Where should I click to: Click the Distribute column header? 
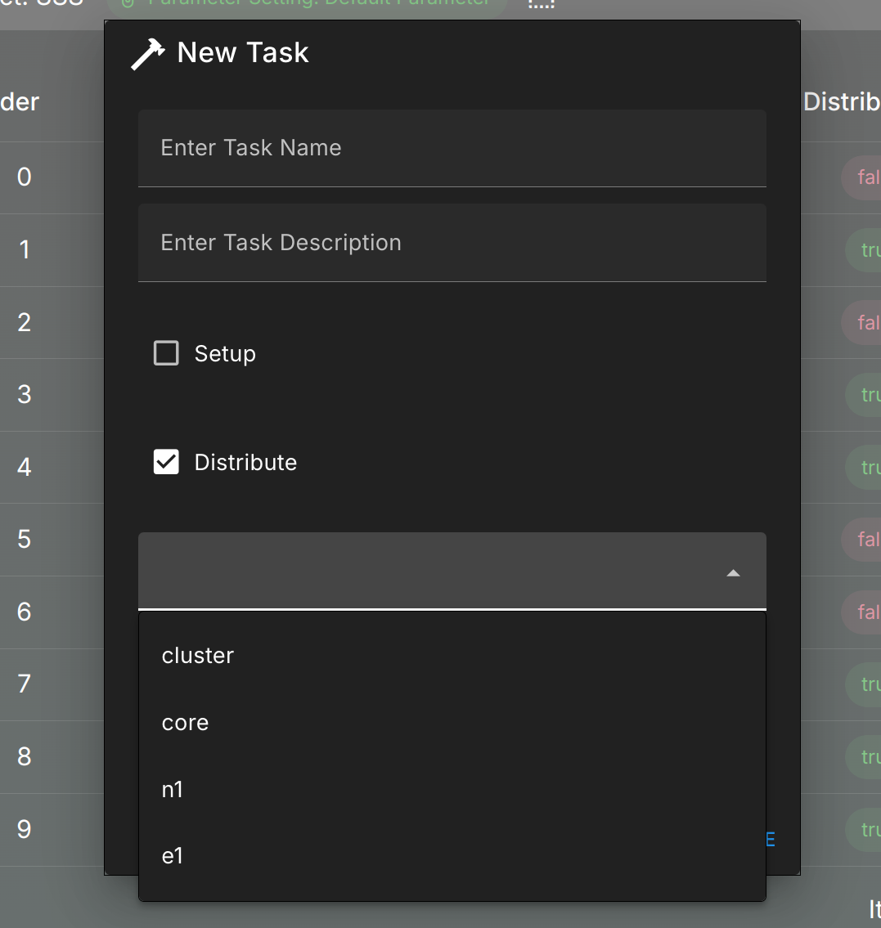pyautogui.click(x=842, y=102)
